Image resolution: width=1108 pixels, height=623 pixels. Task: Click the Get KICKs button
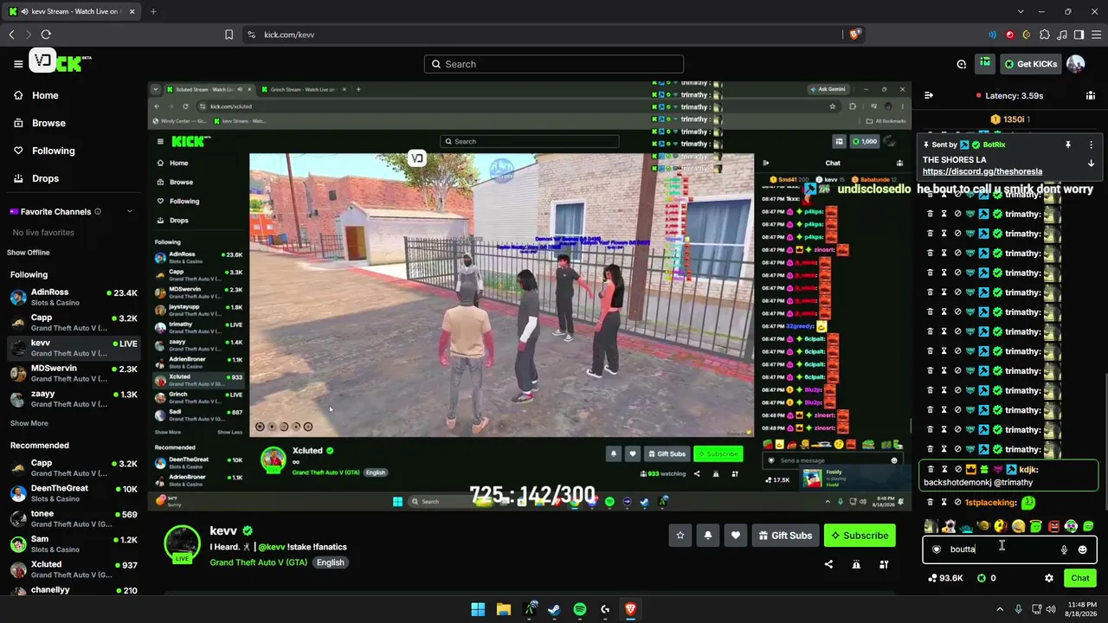pos(1030,64)
